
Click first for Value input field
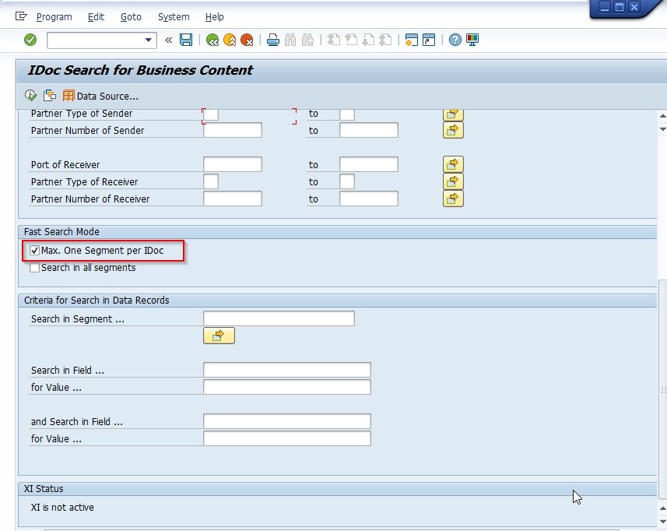(287, 387)
